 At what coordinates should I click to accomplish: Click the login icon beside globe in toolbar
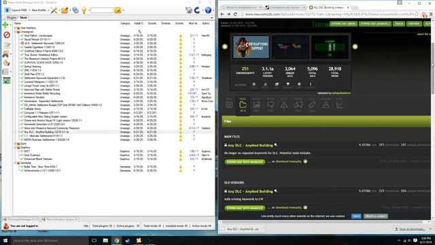pos(189,10)
